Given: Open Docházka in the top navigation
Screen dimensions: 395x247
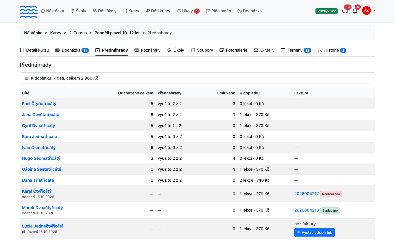Looking at the screenshot, I should pyautogui.click(x=250, y=11).
